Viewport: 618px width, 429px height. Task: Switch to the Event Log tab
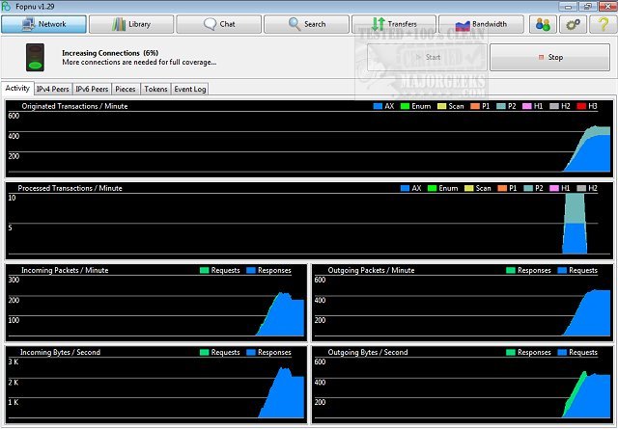click(x=190, y=90)
